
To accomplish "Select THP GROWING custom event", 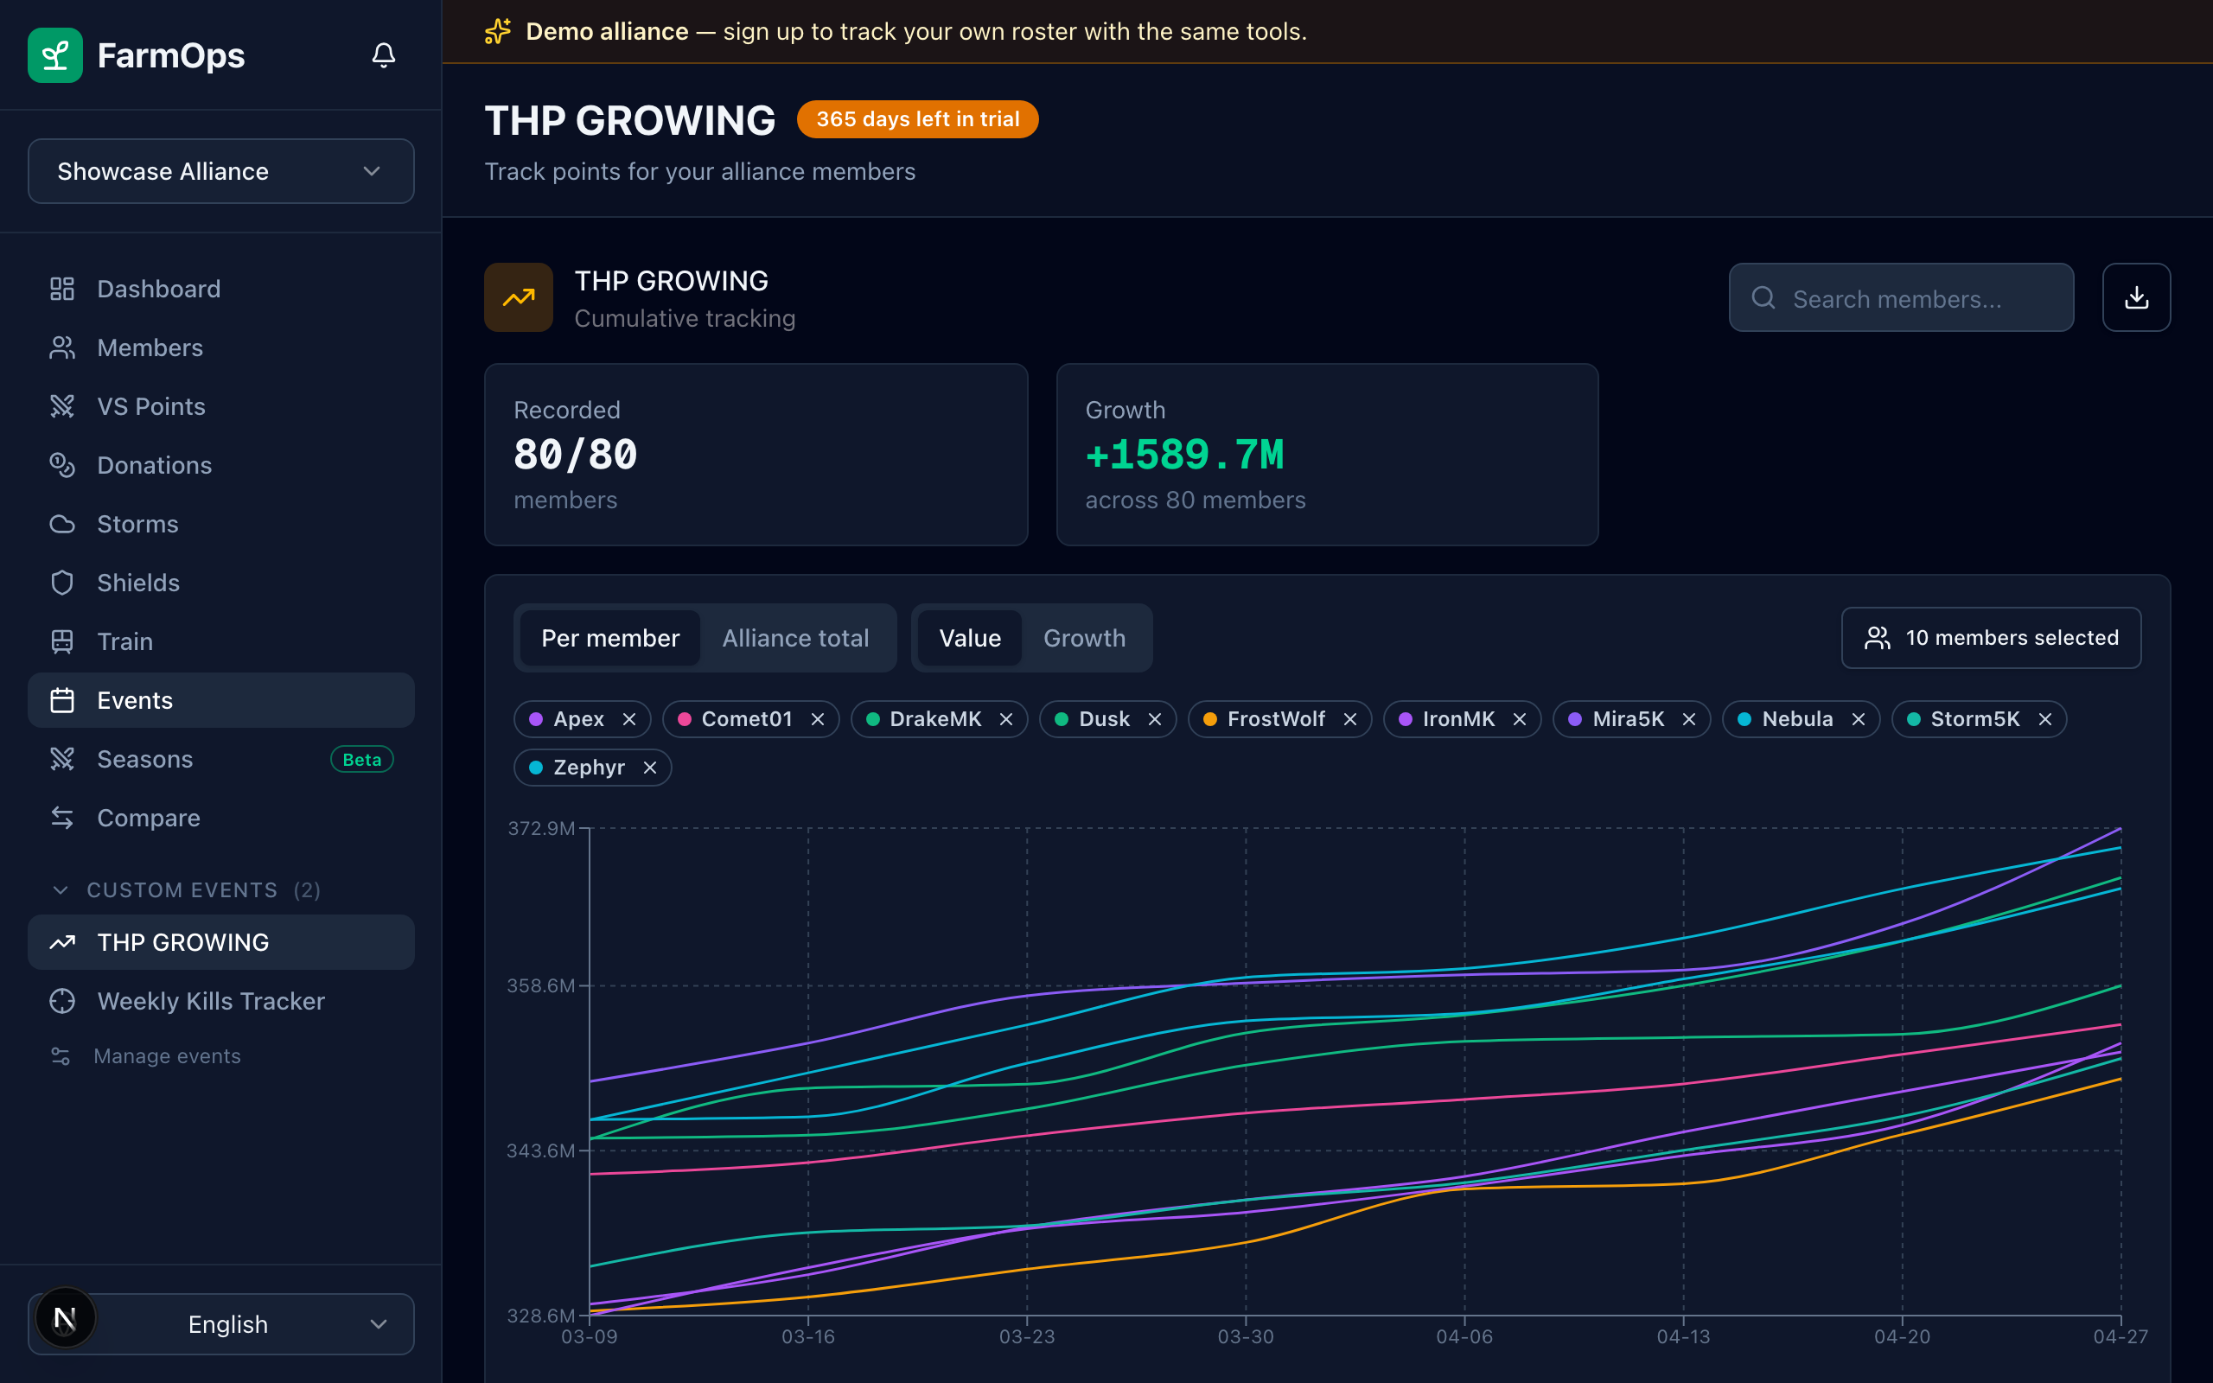I will (x=221, y=942).
